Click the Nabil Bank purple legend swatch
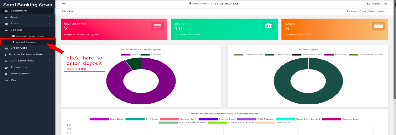The width and height of the screenshot is (396, 135). (x=99, y=119)
